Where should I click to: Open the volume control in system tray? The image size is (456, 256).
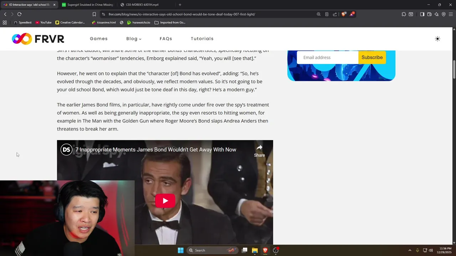[431, 250]
